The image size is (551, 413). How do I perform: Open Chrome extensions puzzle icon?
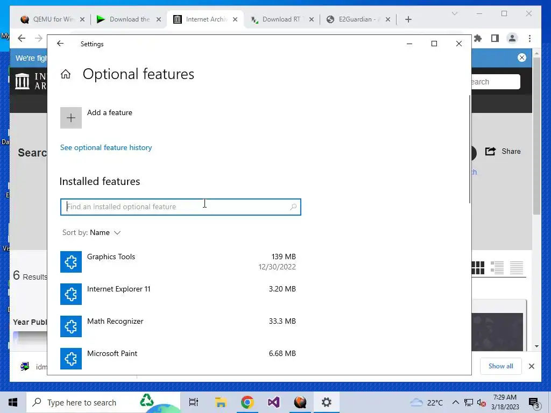pyautogui.click(x=478, y=38)
